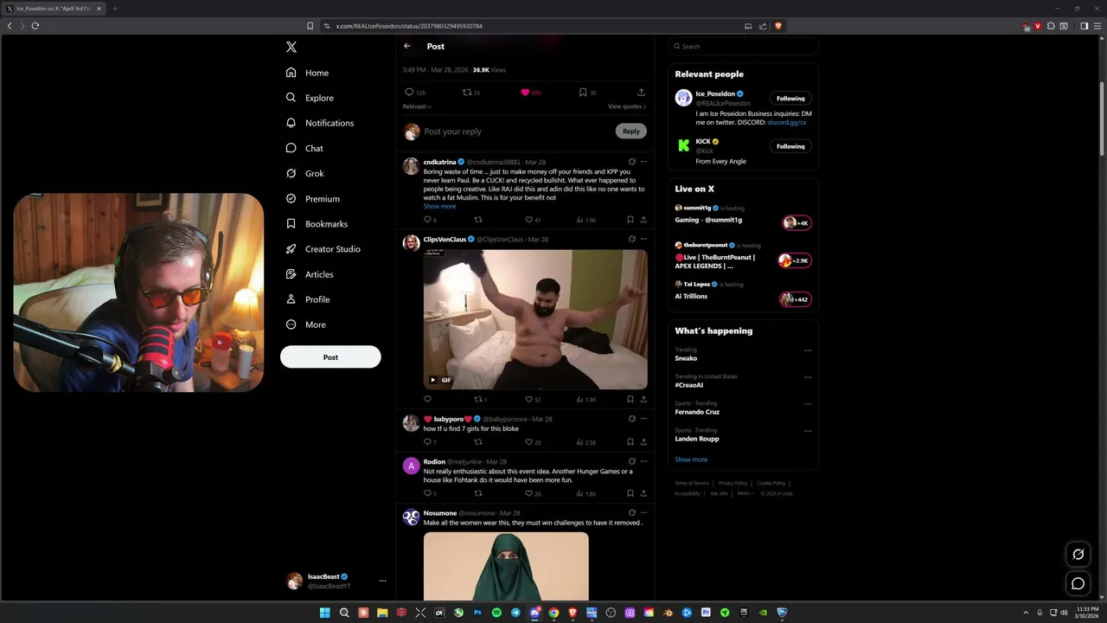Reply to babyporo's comment
This screenshot has height=623, width=1107.
tap(427, 442)
